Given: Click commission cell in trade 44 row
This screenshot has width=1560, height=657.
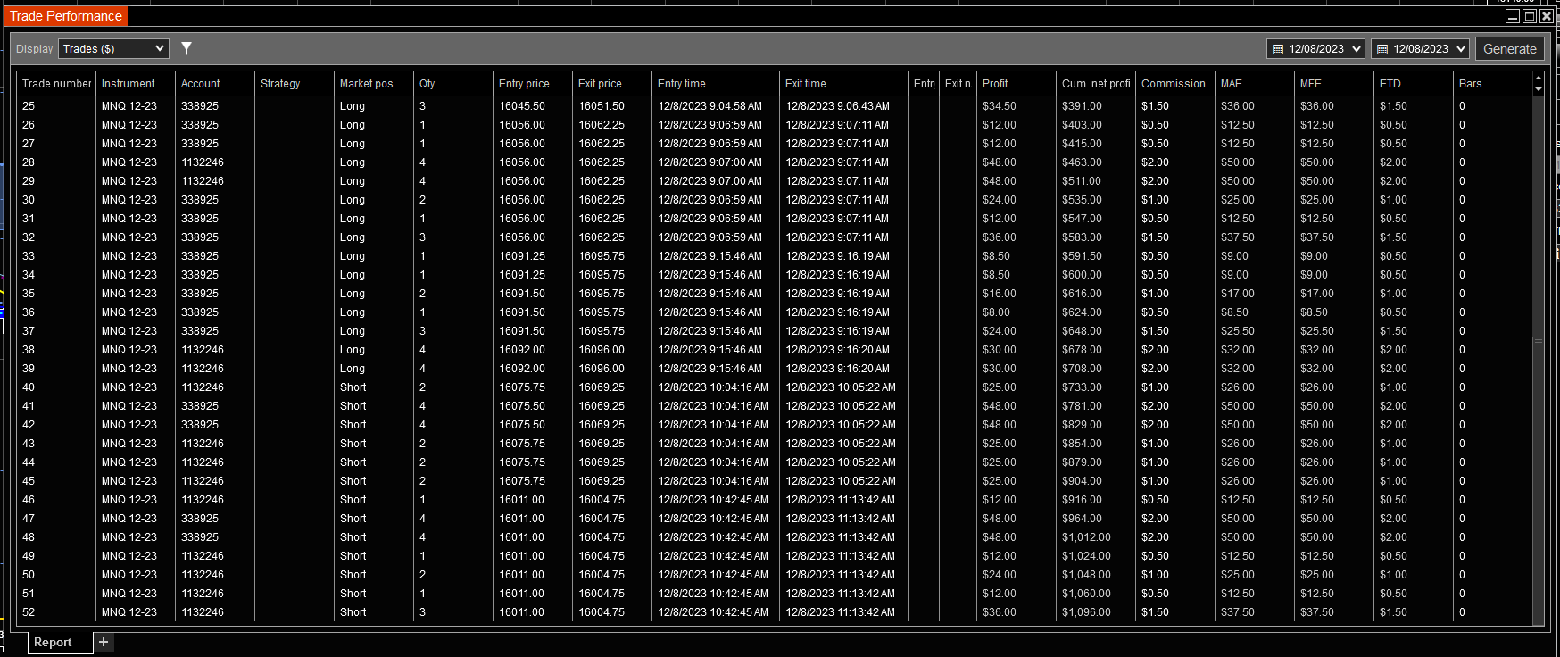Looking at the screenshot, I should tap(1175, 462).
